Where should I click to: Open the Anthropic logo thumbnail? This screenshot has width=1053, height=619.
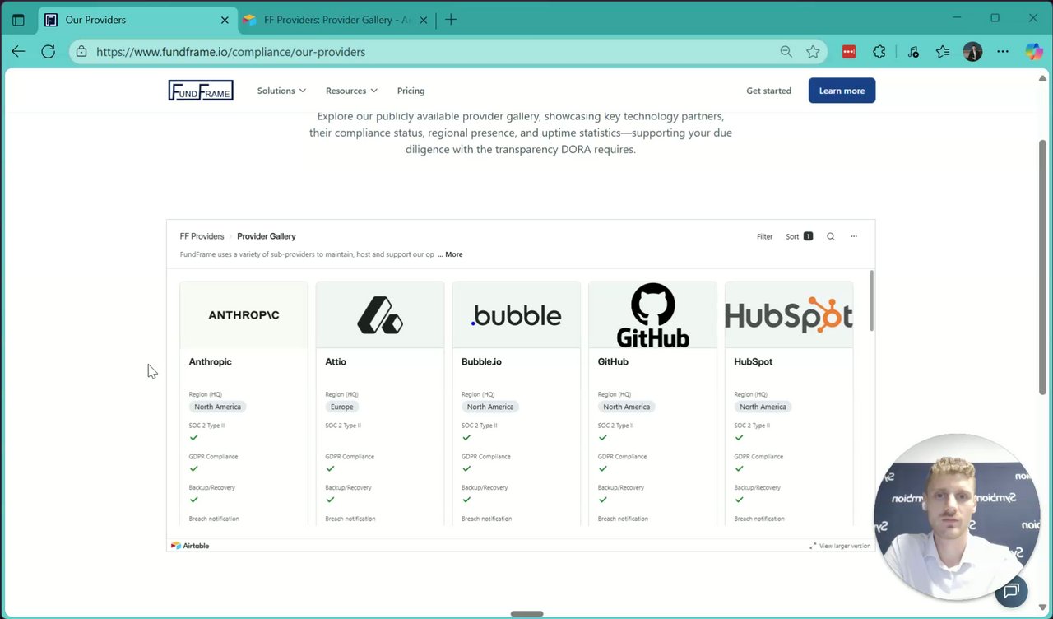(x=244, y=314)
